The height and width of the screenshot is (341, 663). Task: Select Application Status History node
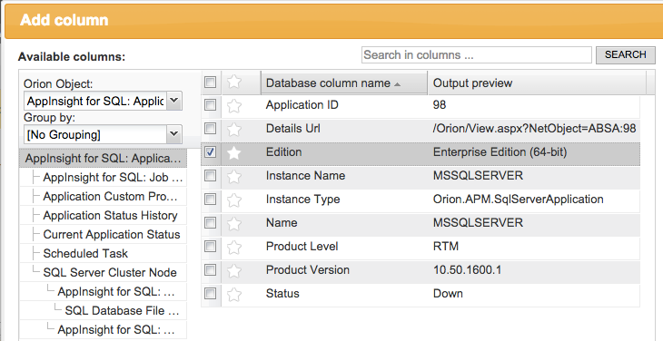click(x=111, y=216)
